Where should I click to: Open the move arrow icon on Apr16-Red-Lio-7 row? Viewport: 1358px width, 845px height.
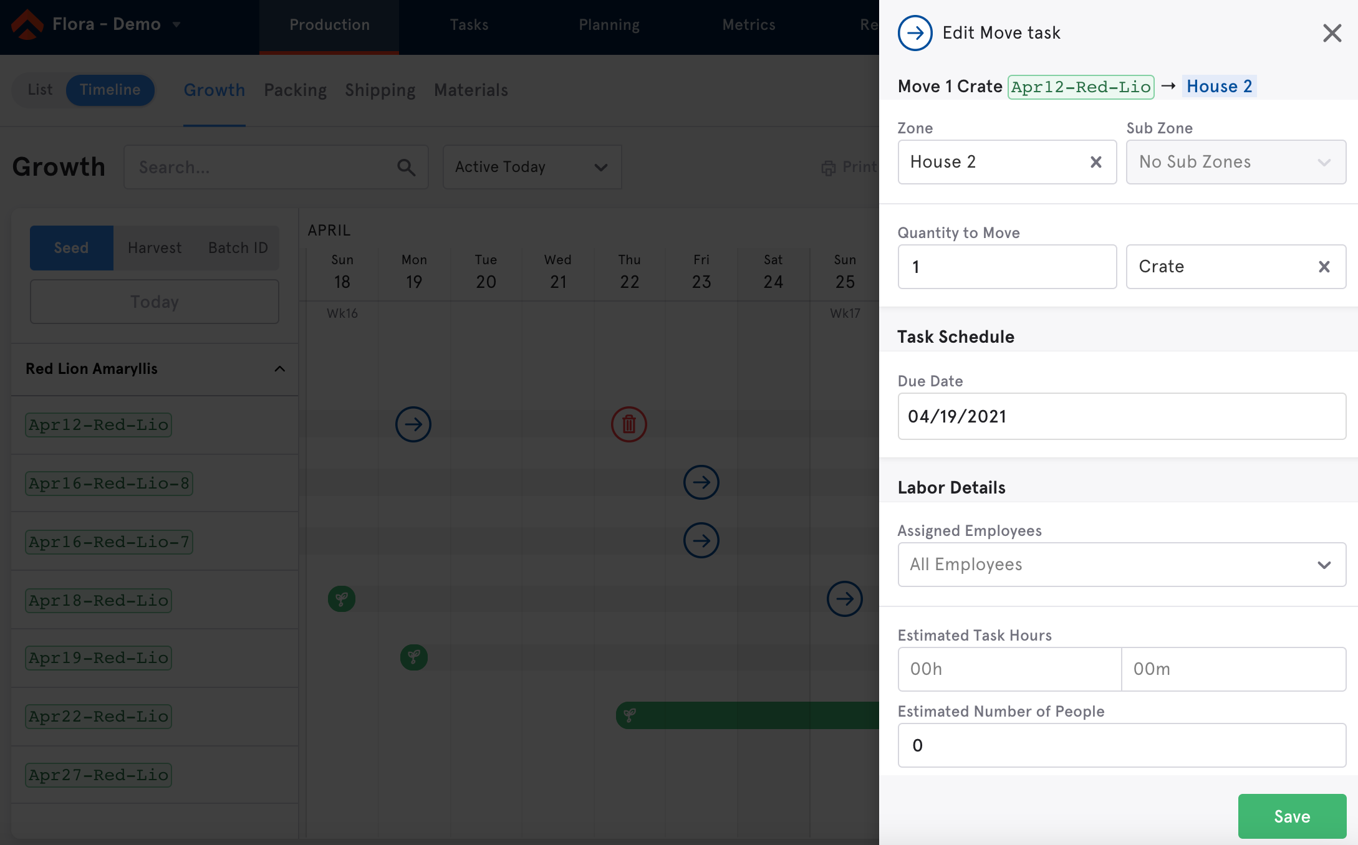[x=701, y=540]
